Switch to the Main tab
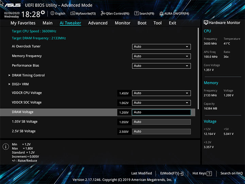Screen dimensions: 245x184 (48, 23)
